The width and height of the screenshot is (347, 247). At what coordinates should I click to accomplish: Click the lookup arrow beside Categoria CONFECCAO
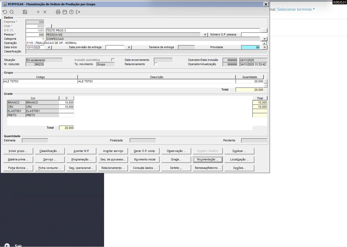pyautogui.click(x=264, y=39)
